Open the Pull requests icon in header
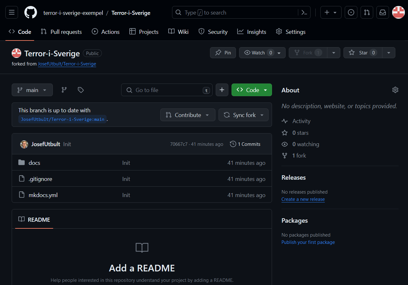This screenshot has height=285, width=408. 367,13
